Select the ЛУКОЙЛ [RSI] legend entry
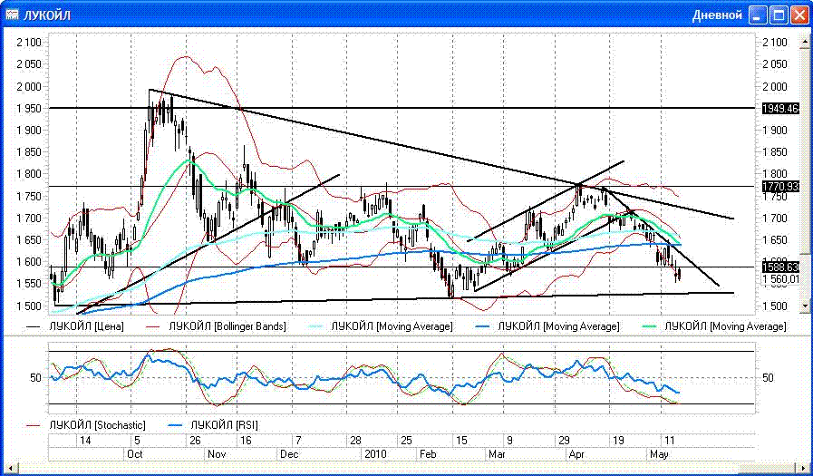 click(213, 425)
